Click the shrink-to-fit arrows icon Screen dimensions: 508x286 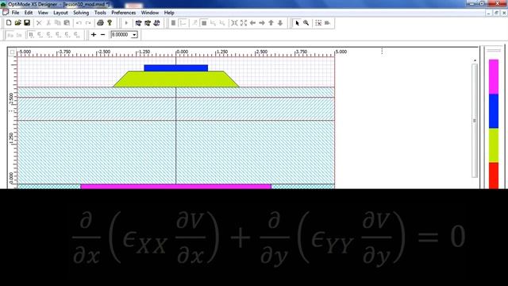click(x=234, y=23)
